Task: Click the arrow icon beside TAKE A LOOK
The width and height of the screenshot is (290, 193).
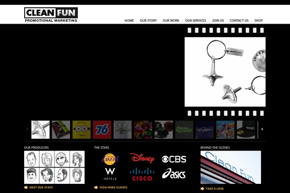Action: click(x=203, y=189)
